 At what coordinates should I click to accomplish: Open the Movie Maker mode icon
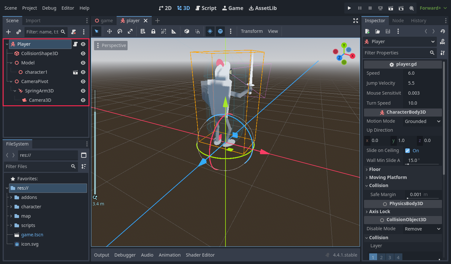[411, 8]
